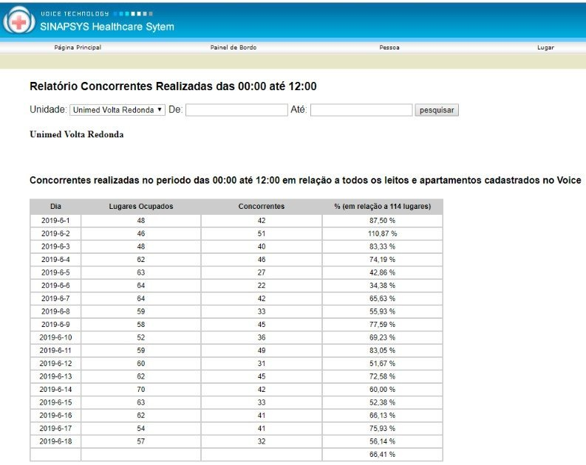Click the De date input field
Viewport: 586px width, 465px height.
[236, 110]
